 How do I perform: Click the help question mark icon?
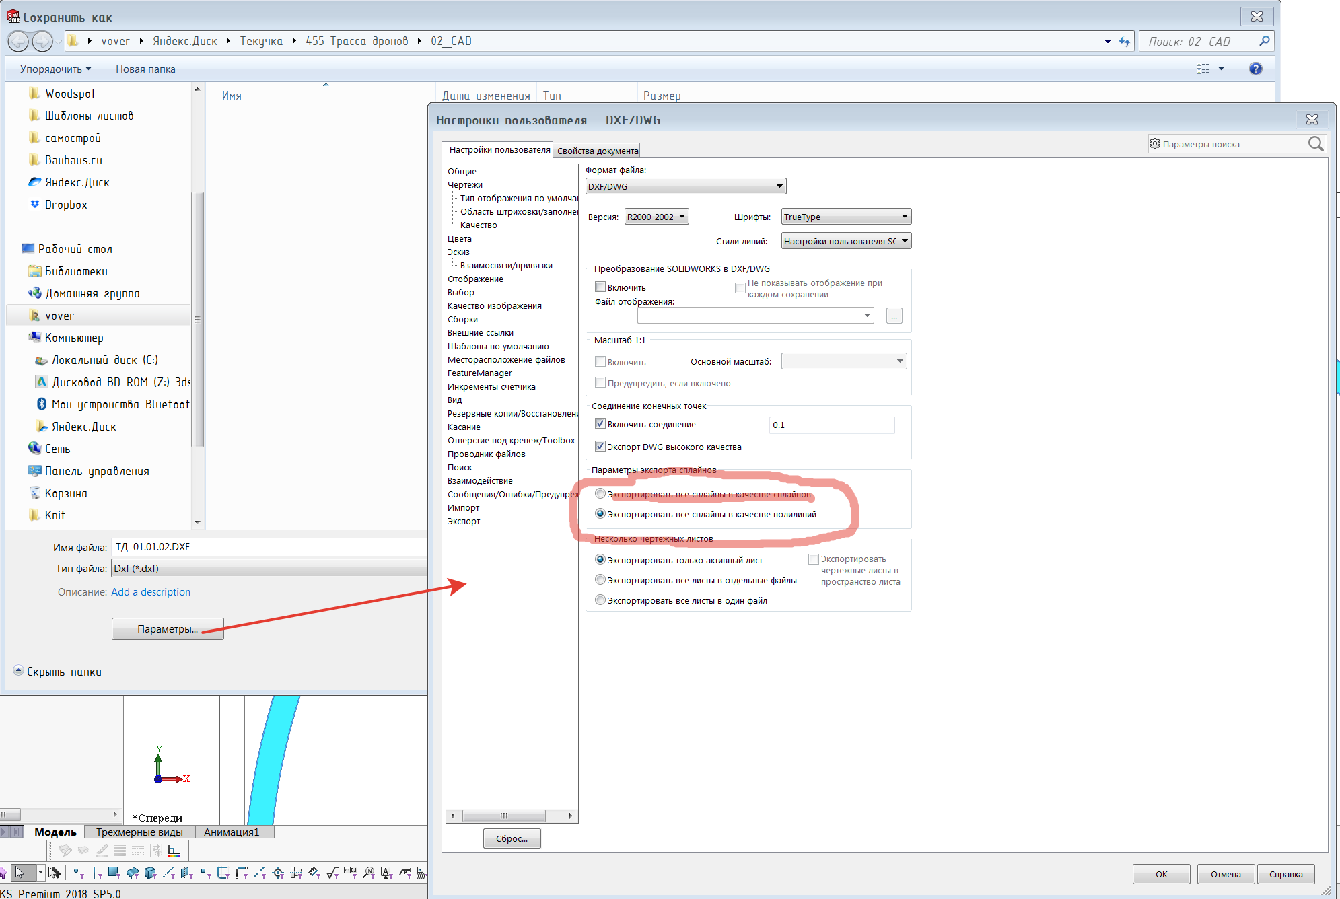pyautogui.click(x=1255, y=69)
